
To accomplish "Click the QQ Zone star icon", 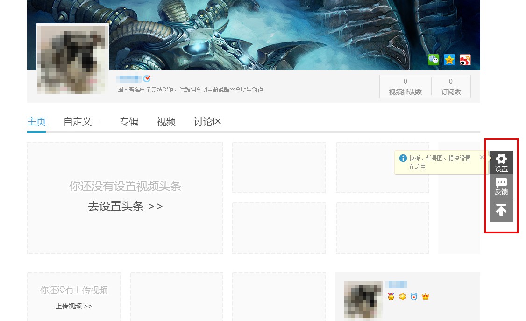I will coord(449,60).
